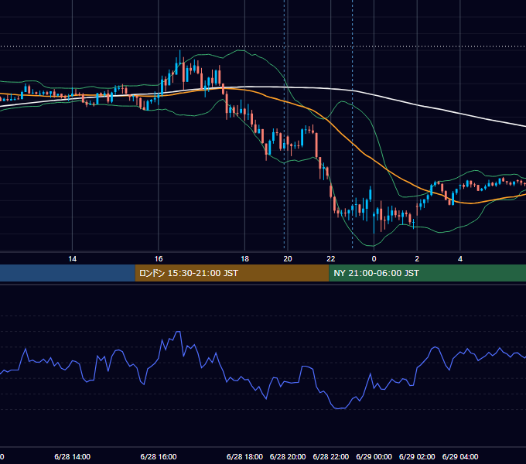This screenshot has width=526, height=464.
Task: Select the 6/29 00:00 date label
Action: click(374, 456)
